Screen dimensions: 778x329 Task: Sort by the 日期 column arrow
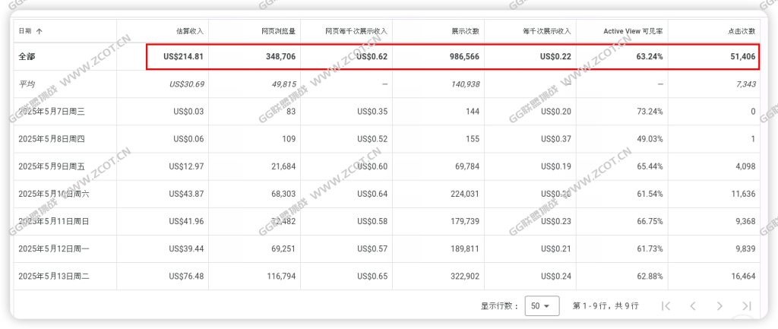coord(40,31)
